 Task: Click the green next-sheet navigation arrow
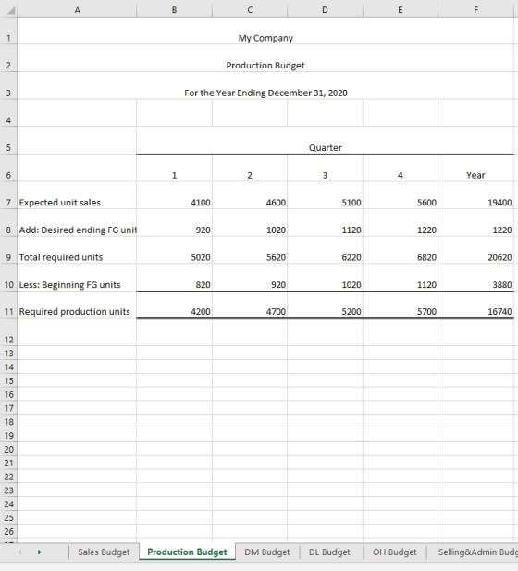[x=40, y=552]
